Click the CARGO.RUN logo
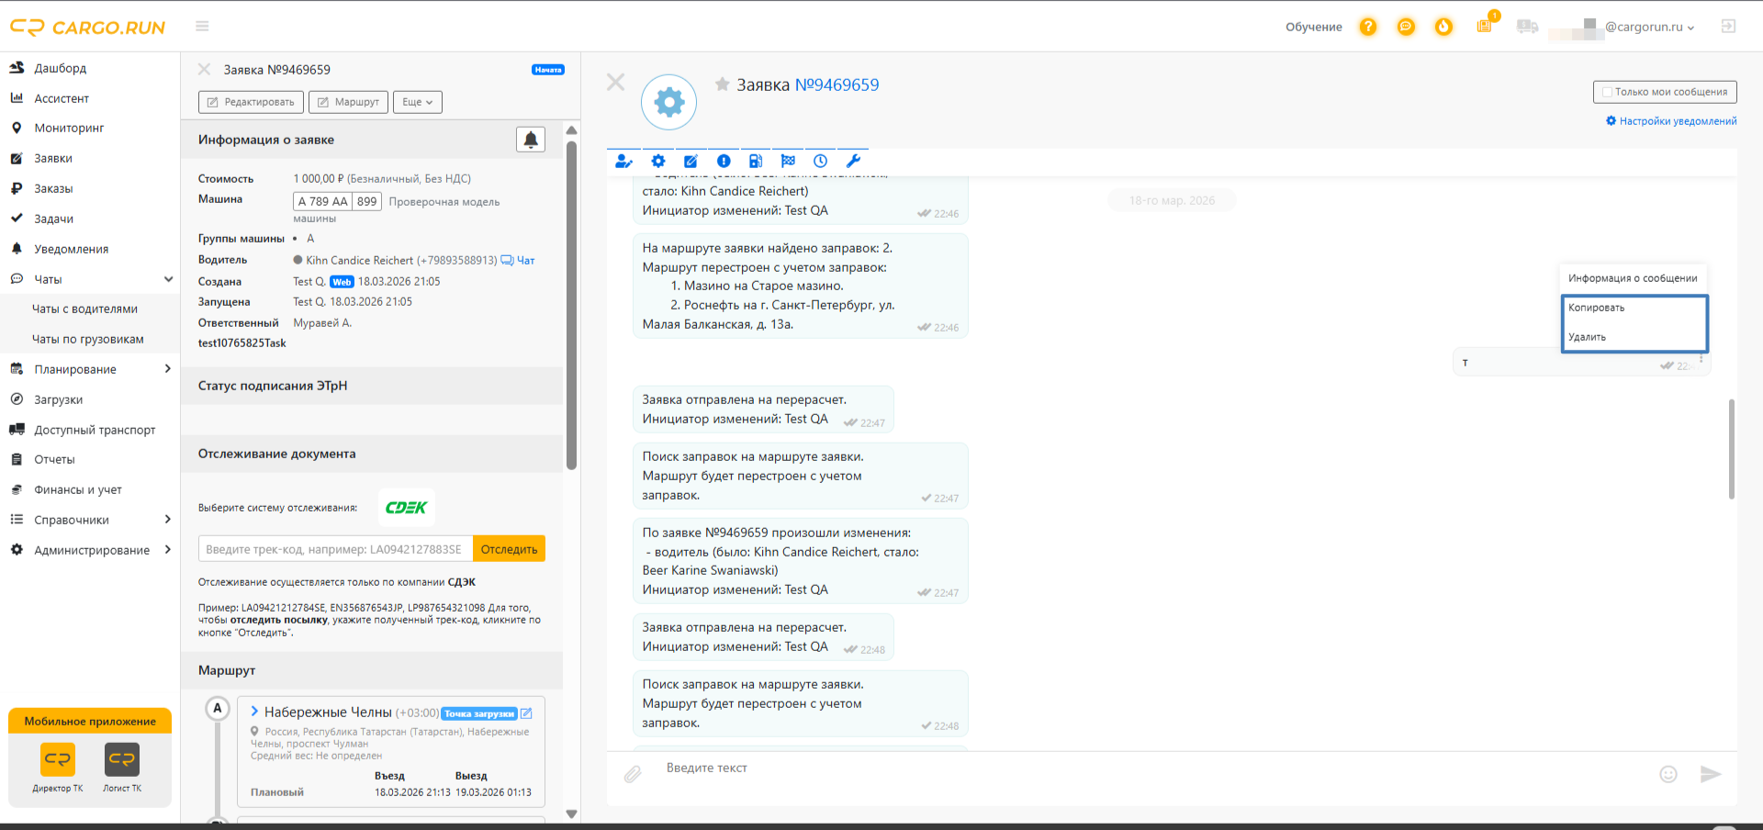This screenshot has width=1763, height=830. pos(88,28)
